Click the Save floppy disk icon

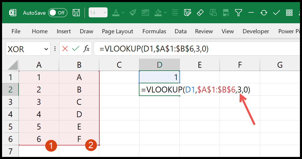(x=76, y=13)
